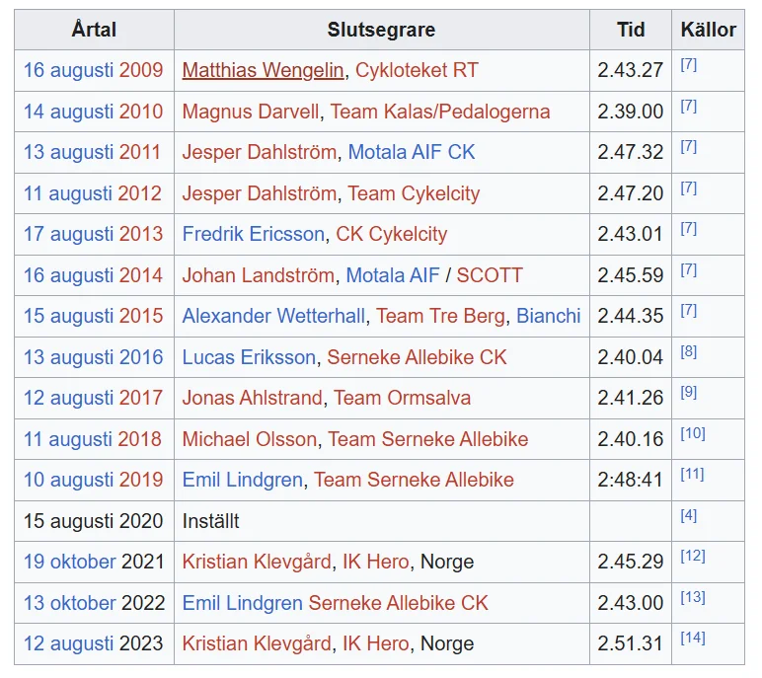Image resolution: width=762 pixels, height=678 pixels.
Task: Open the SCOTT link in 2014 row
Action: tap(489, 275)
